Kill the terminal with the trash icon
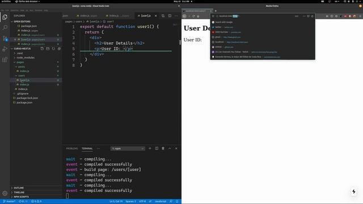 point(163,148)
